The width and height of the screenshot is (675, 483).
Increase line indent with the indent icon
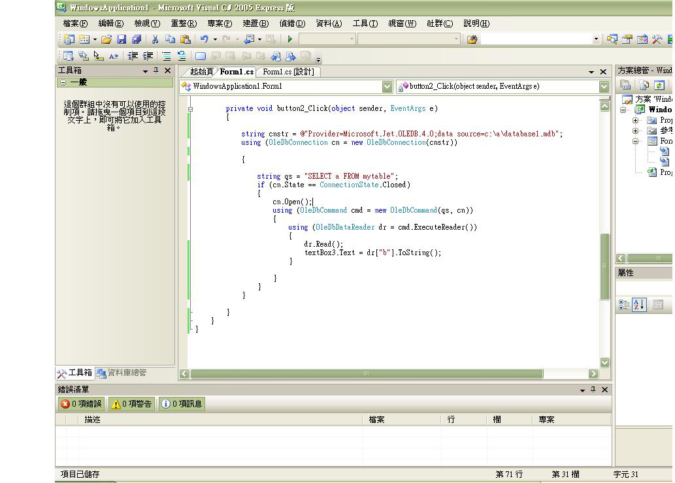point(148,56)
